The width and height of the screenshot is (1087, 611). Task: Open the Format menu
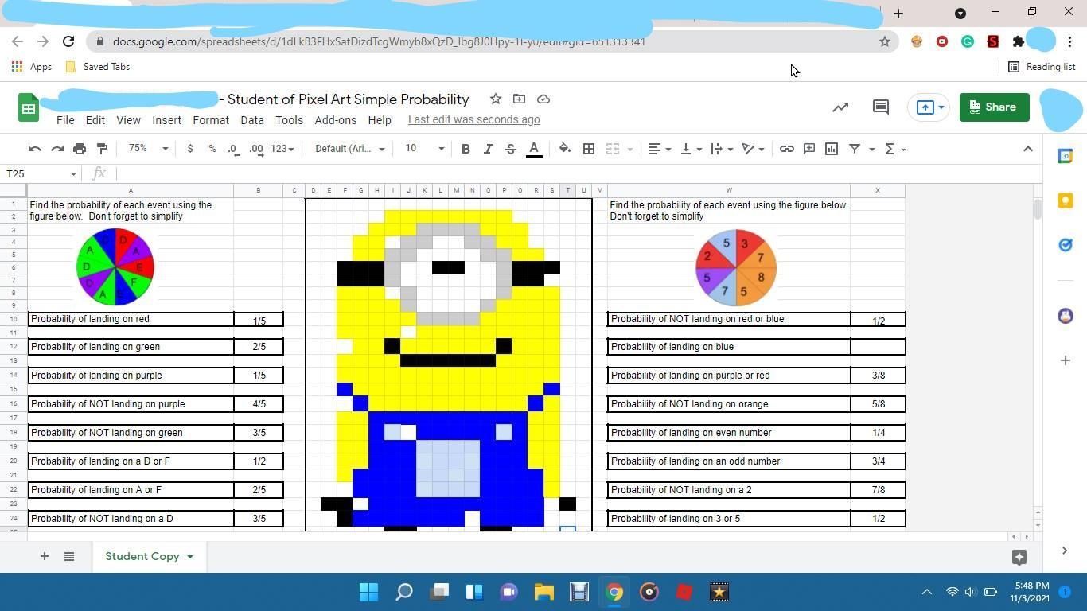click(x=211, y=120)
